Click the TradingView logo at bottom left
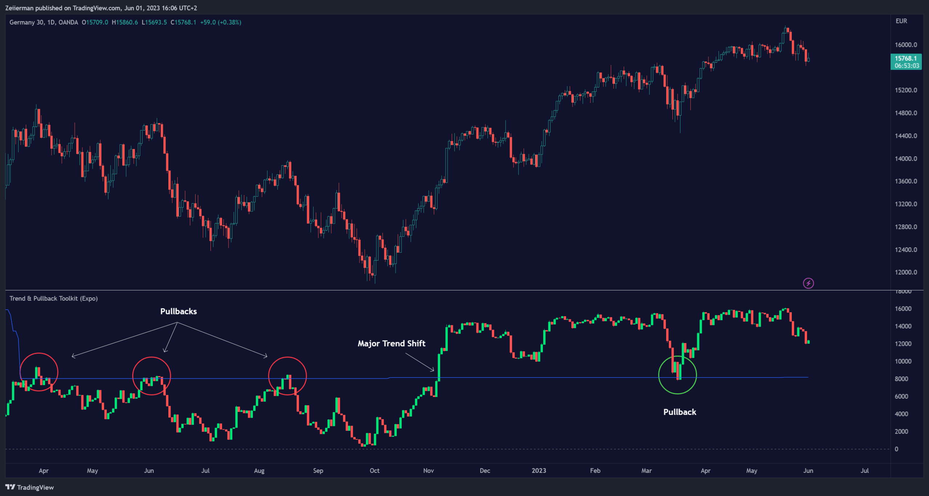Viewport: 929px width, 496px height. click(x=30, y=487)
